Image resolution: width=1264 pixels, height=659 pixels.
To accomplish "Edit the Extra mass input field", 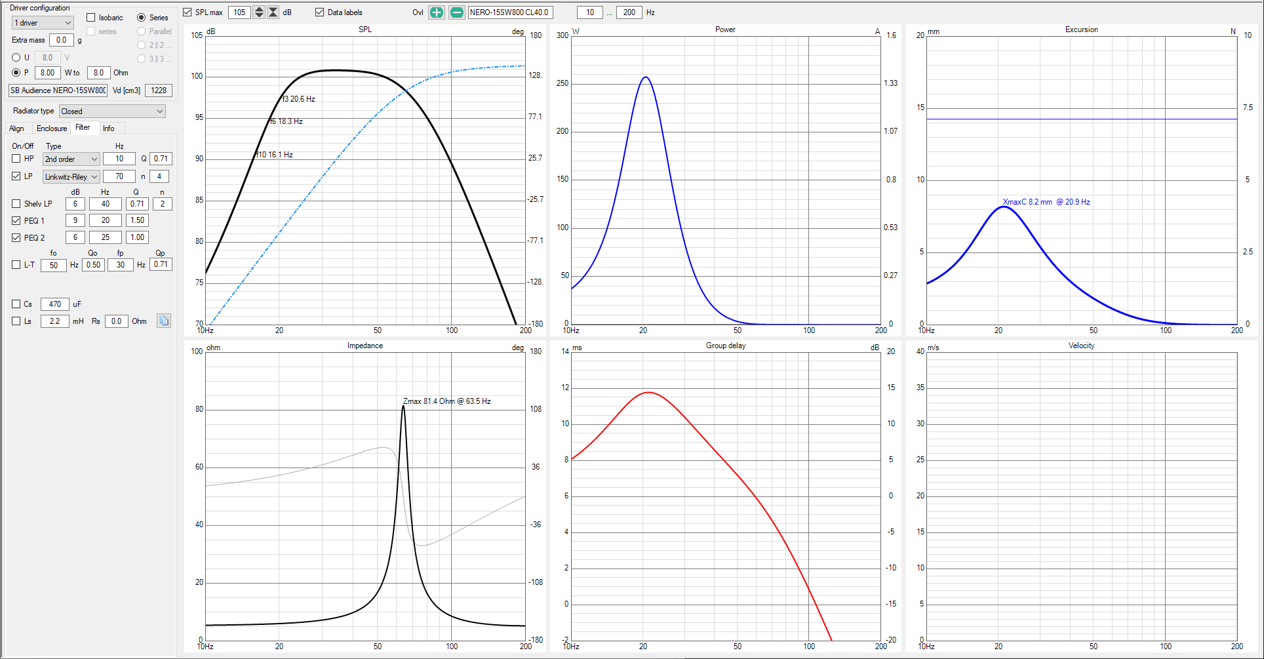I will pyautogui.click(x=61, y=40).
